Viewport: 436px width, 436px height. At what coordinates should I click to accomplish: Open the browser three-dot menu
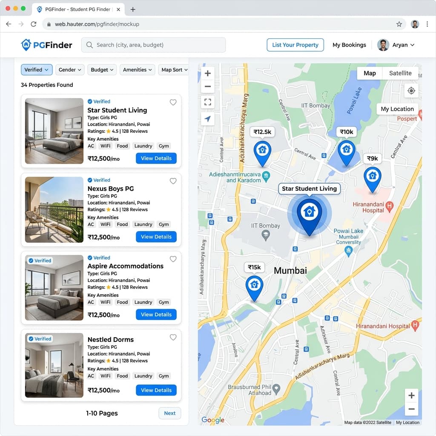427,24
